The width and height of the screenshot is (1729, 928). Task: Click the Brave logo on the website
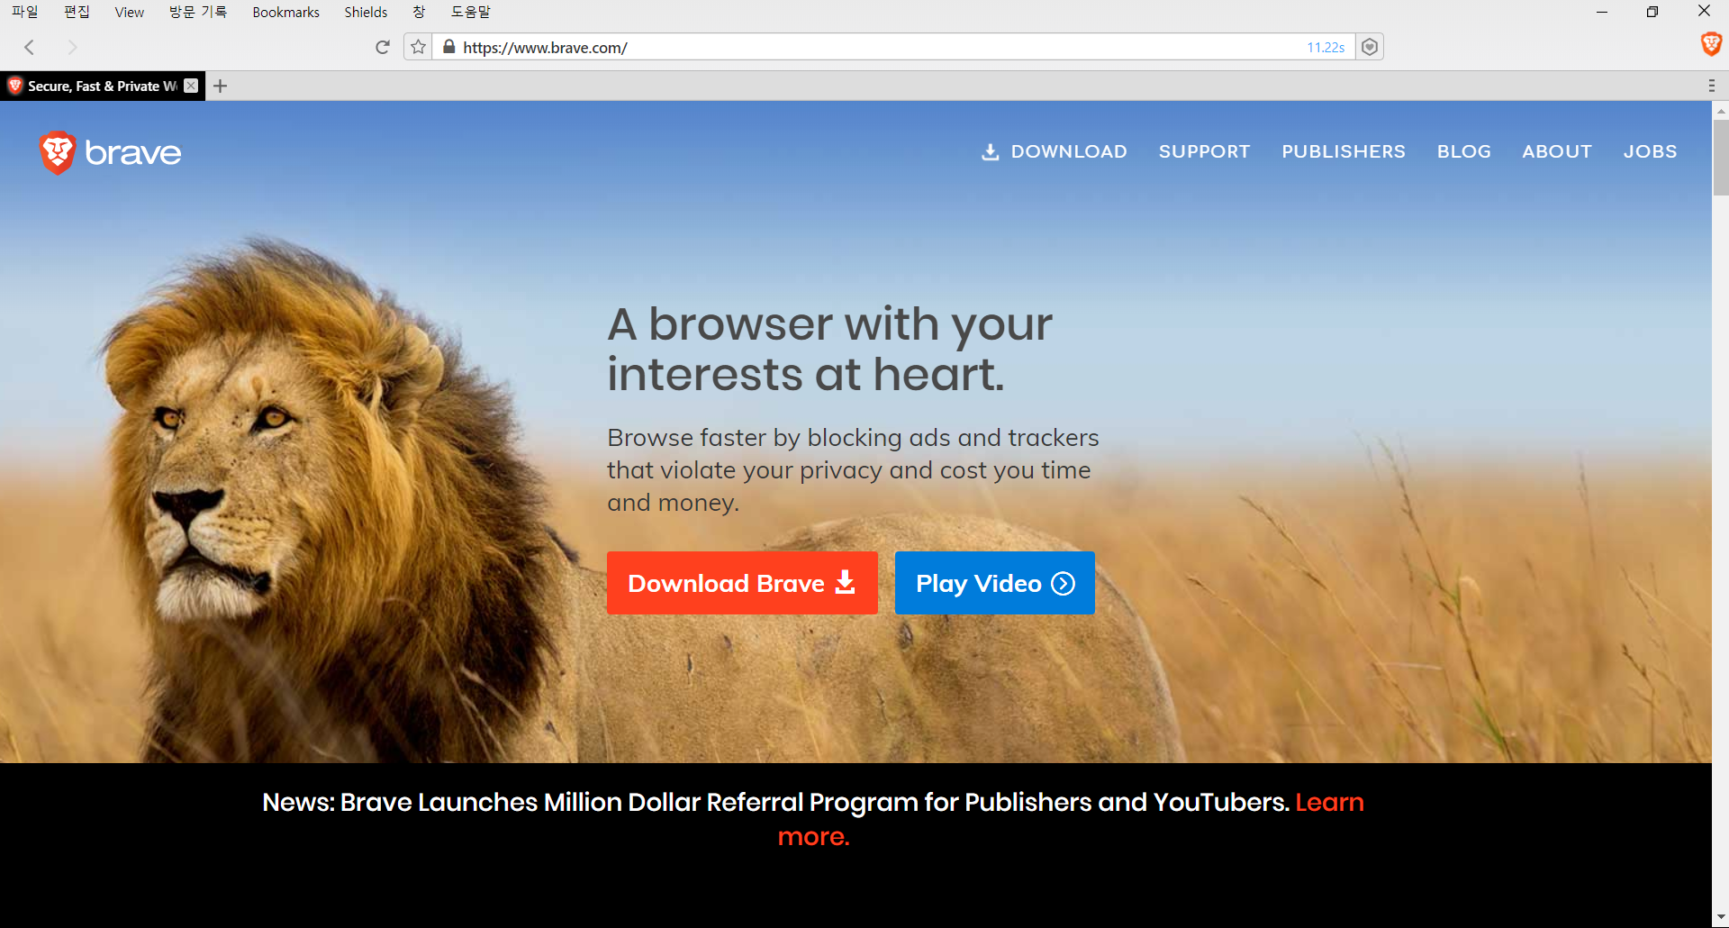(x=110, y=152)
